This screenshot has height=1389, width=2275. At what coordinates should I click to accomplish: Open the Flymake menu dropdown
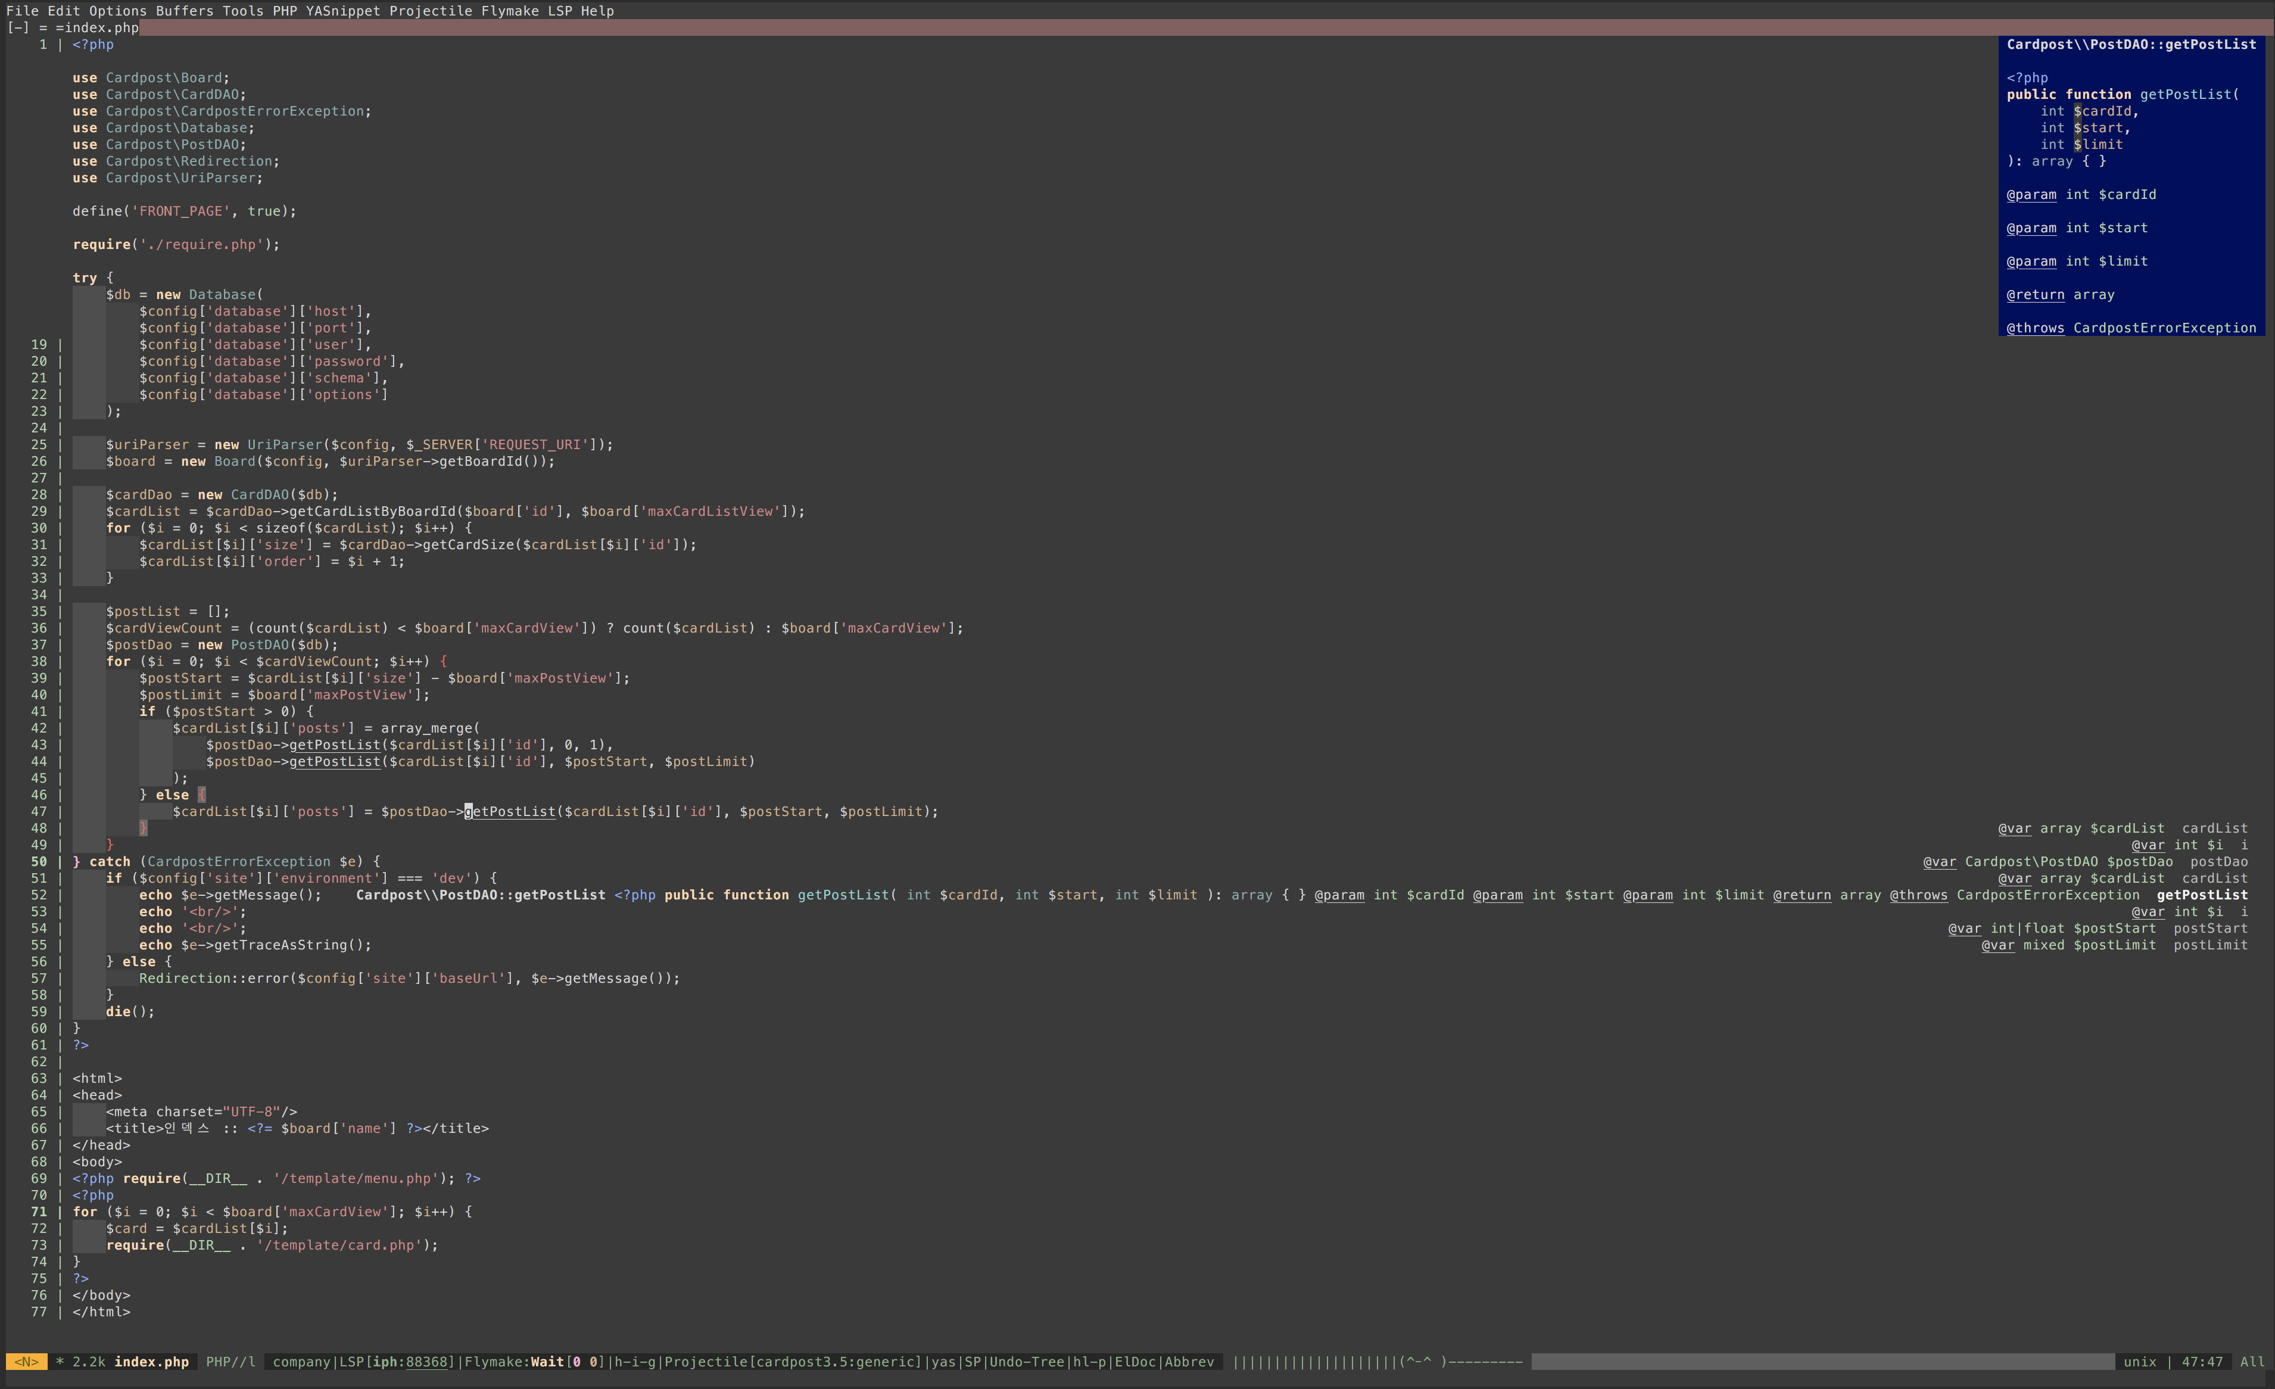pos(510,11)
